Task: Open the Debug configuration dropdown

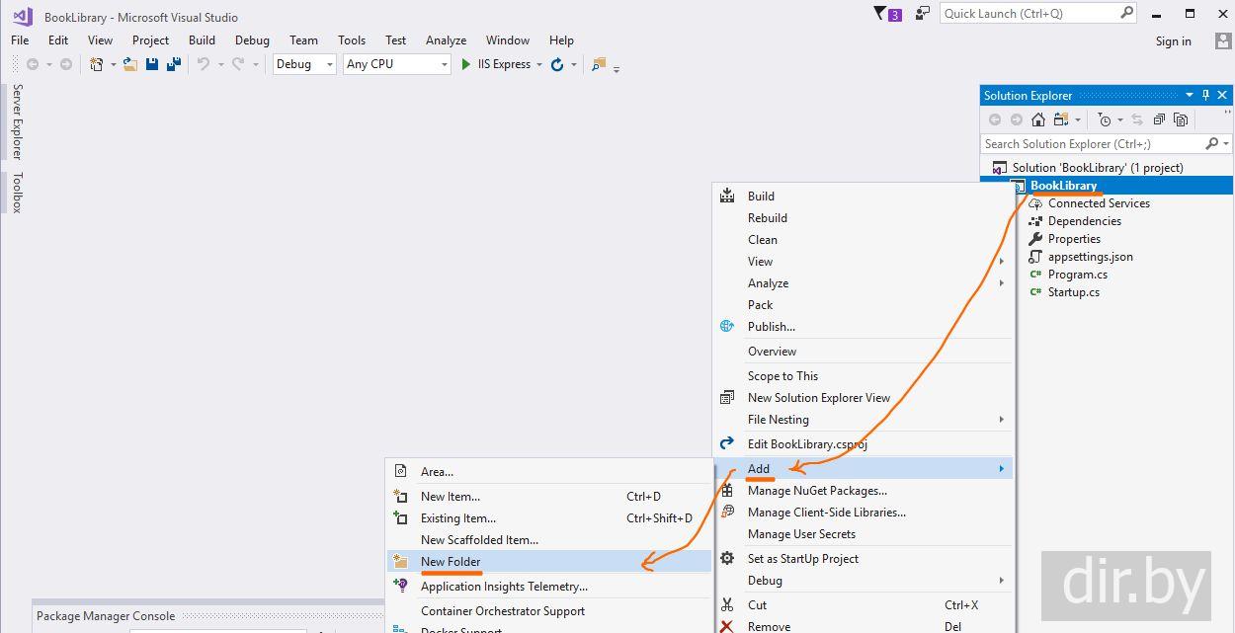Action: click(x=305, y=64)
